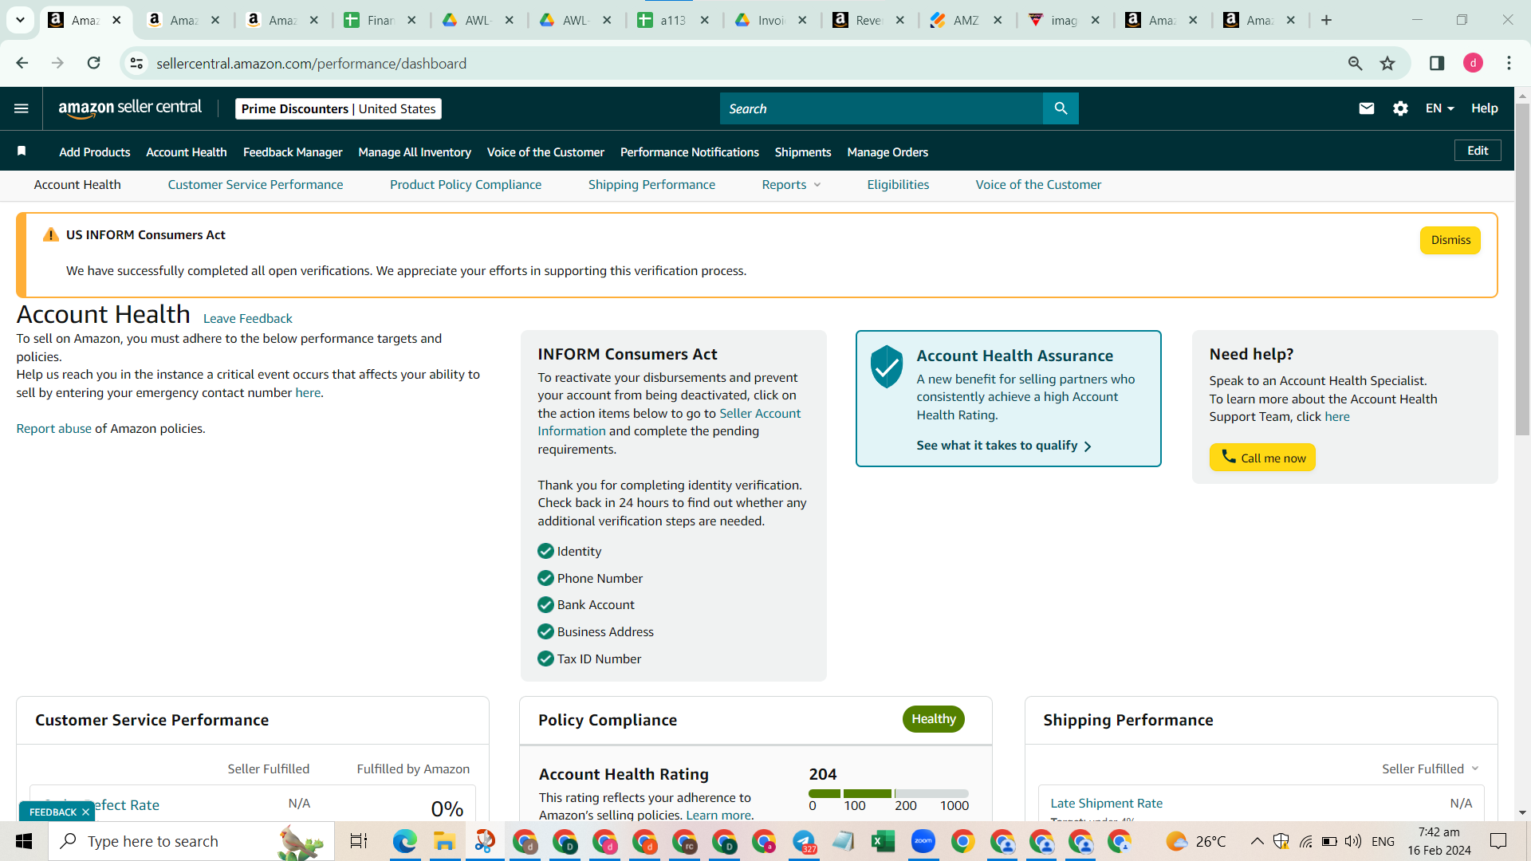
Task: Open the Late Shipment Rate link
Action: (x=1106, y=804)
